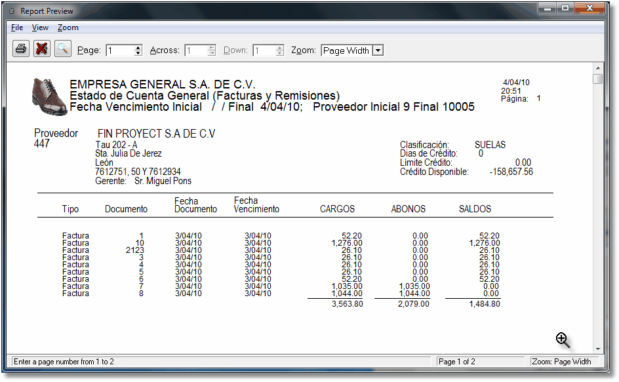The width and height of the screenshot is (619, 382).
Task: Click the vertical scrollbar up arrow
Action: [x=597, y=67]
